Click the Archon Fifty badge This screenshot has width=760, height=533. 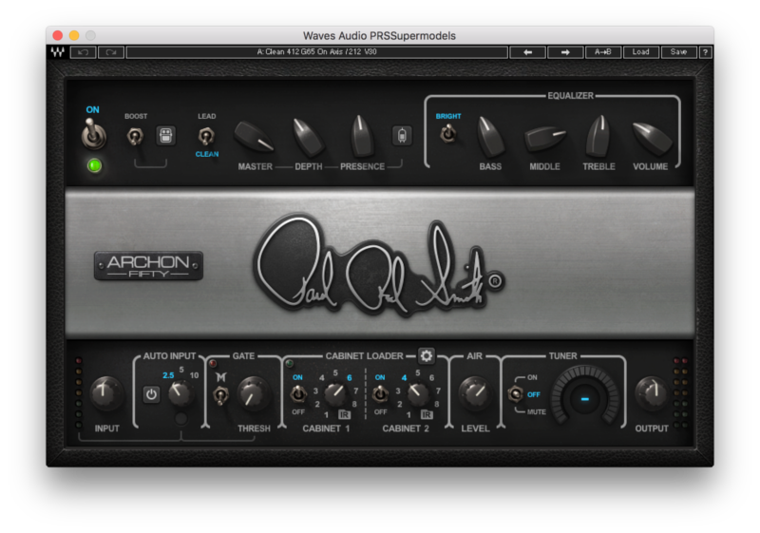click(148, 266)
